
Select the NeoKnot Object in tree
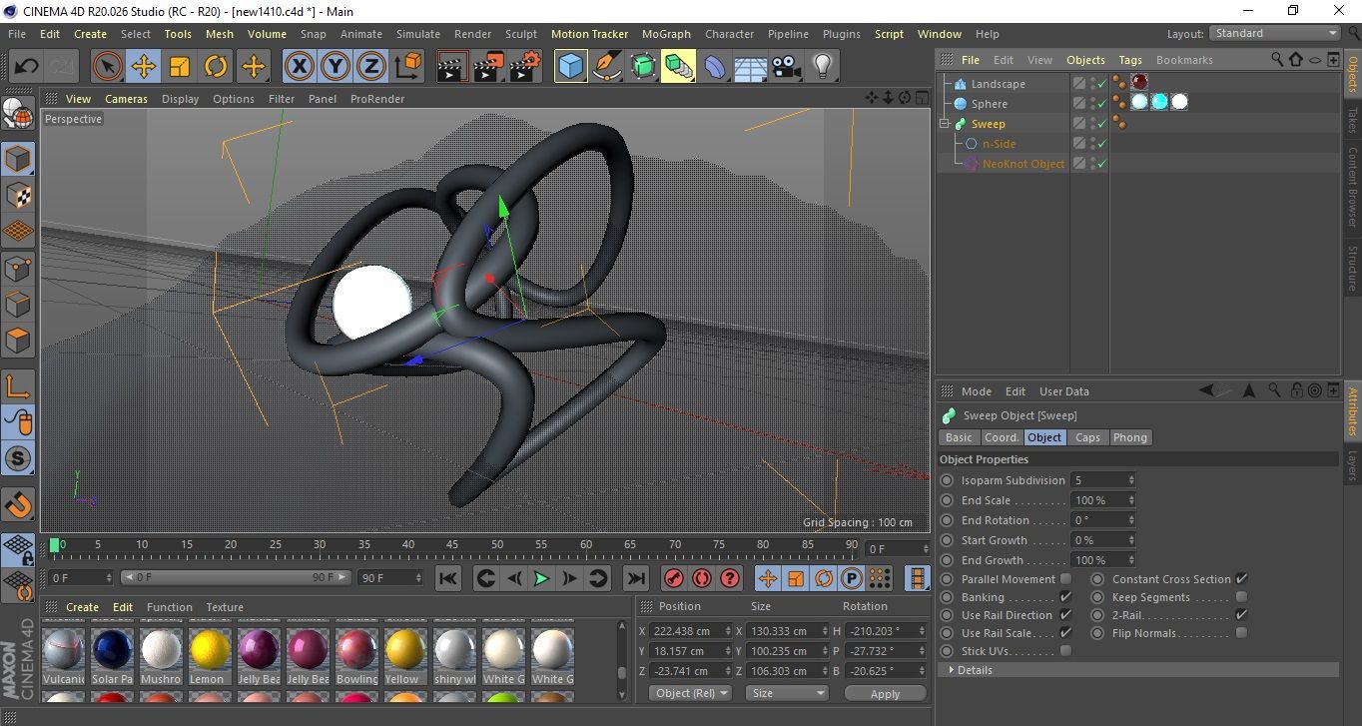click(x=1022, y=164)
